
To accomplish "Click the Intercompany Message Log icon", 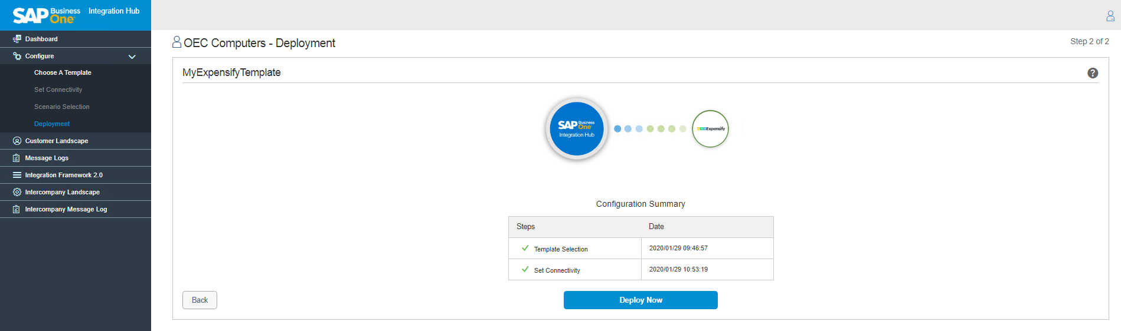I will point(17,209).
